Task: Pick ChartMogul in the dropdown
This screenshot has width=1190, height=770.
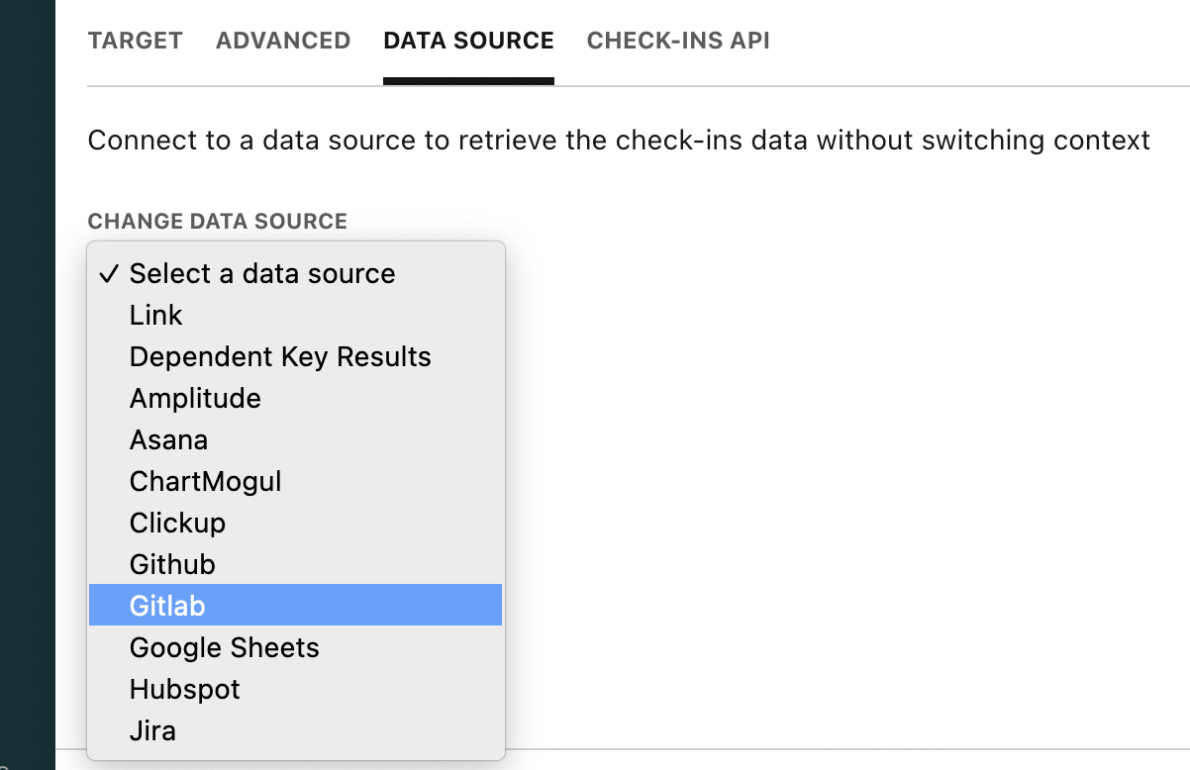Action: point(205,482)
